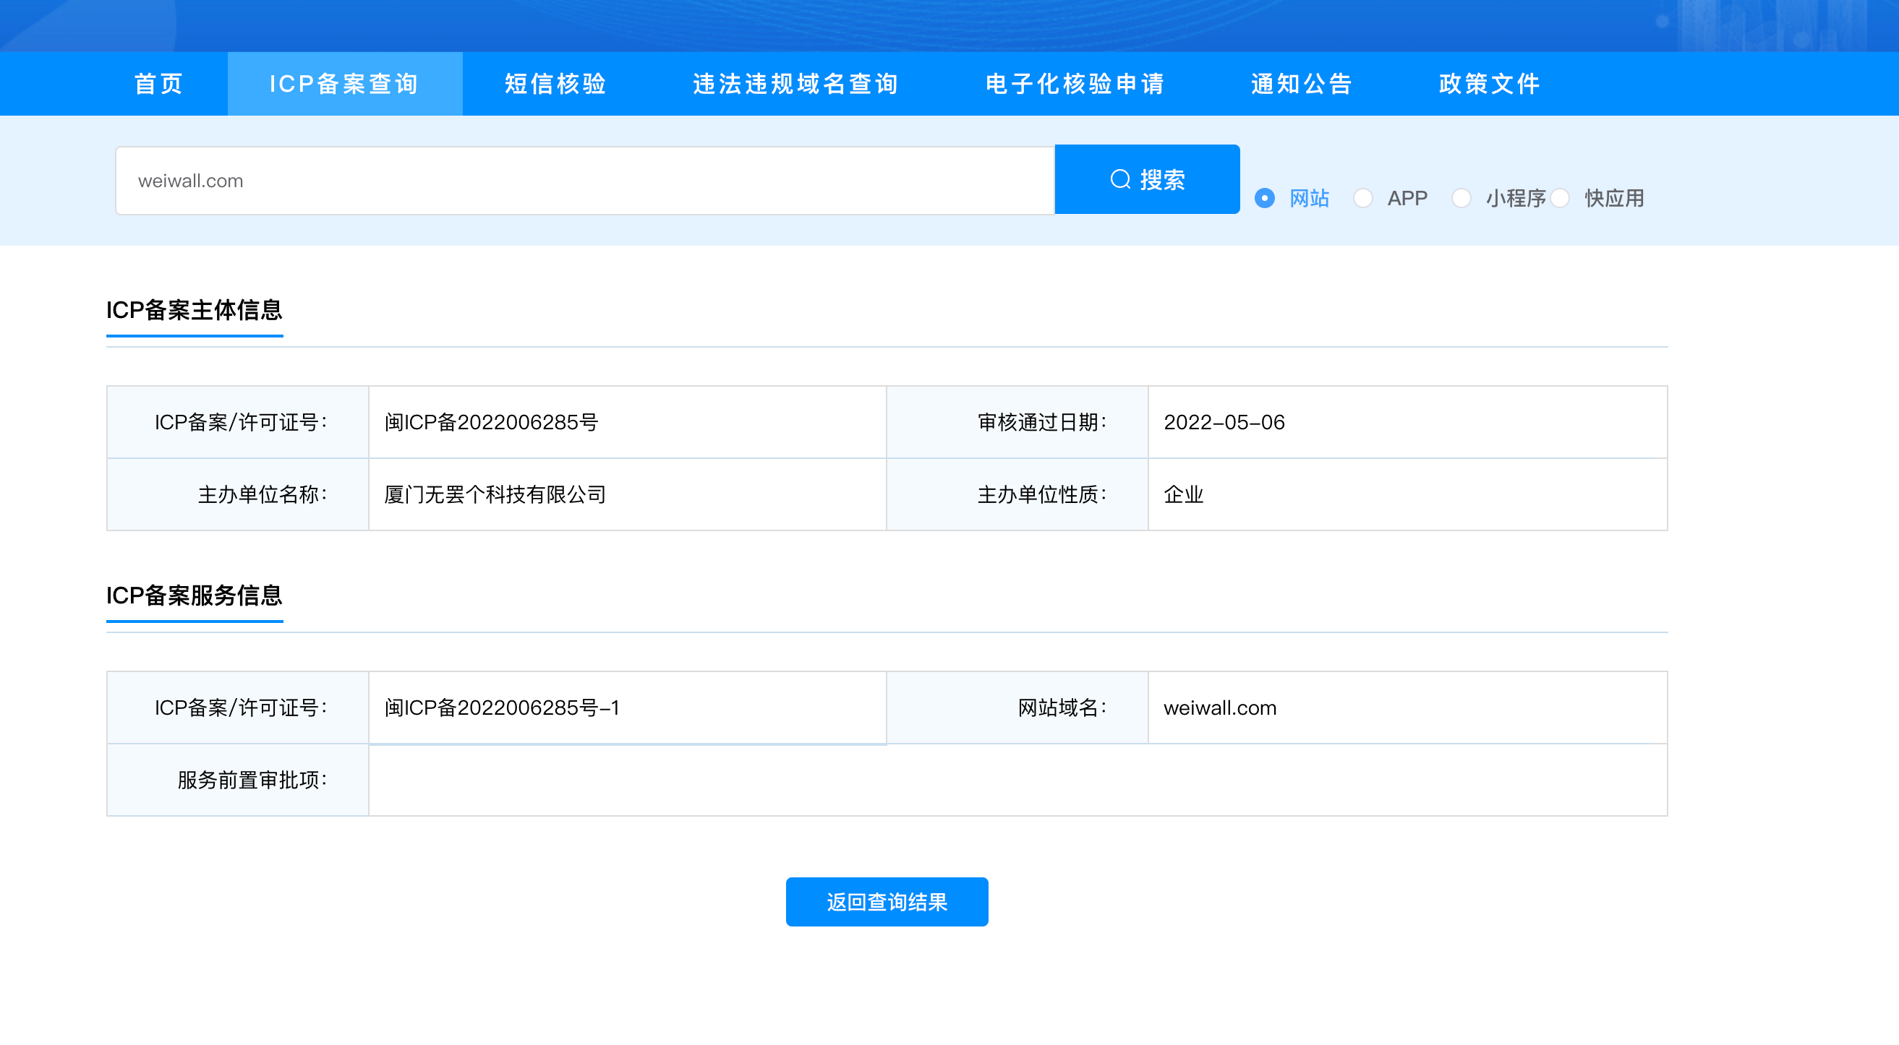Open the 首页 tab
Screen dimensions: 1899x1045
click(x=158, y=84)
